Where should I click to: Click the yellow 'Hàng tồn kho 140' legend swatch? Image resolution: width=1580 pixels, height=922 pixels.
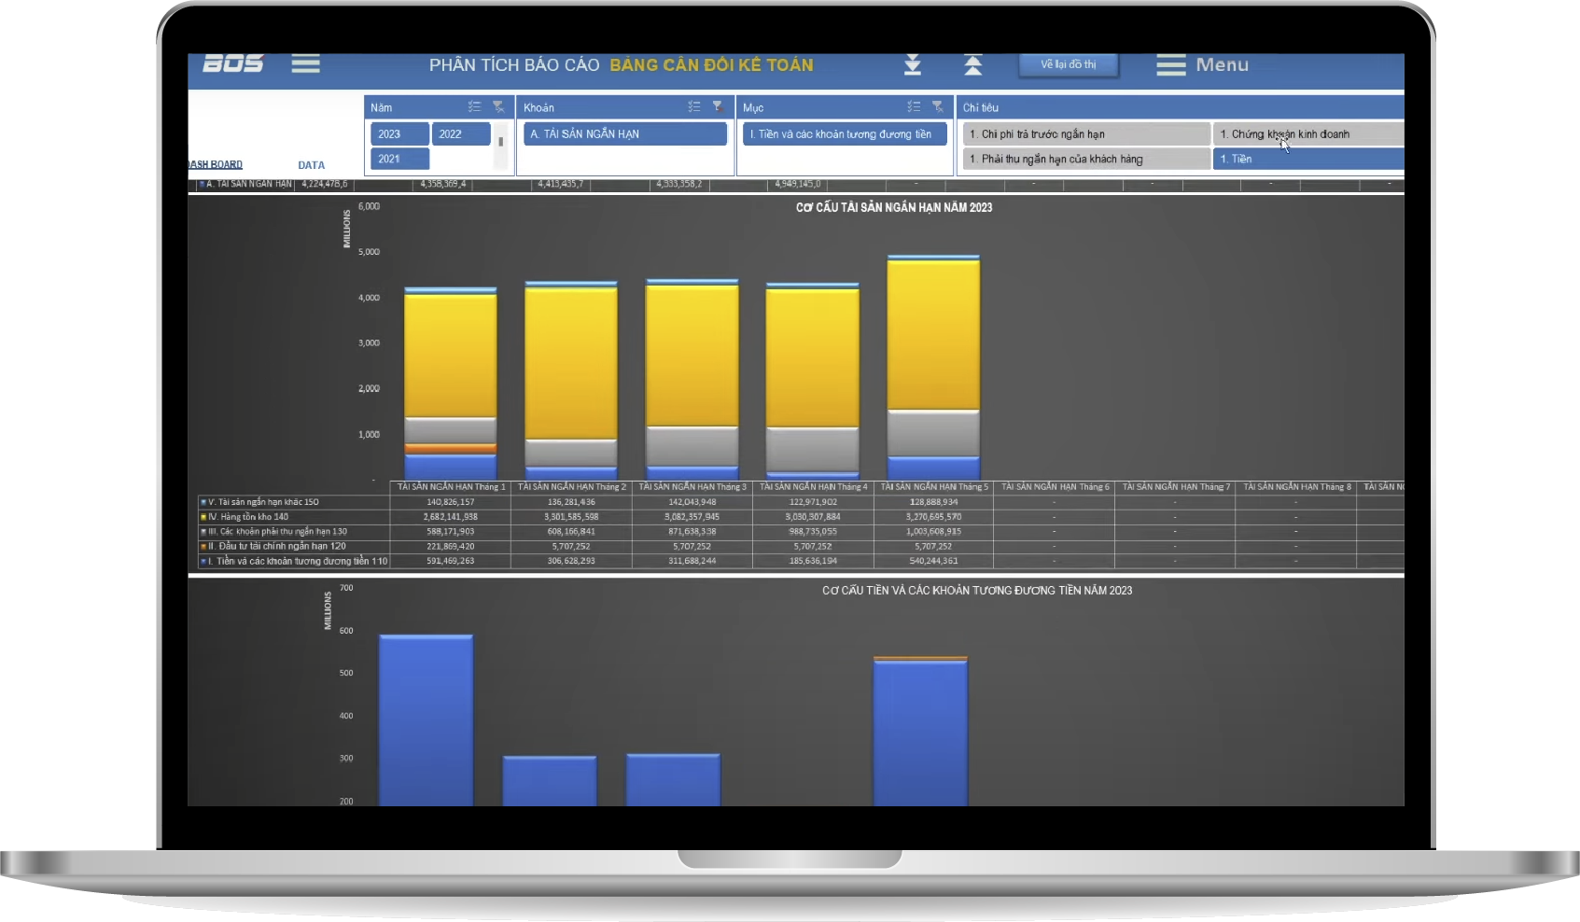coord(203,517)
